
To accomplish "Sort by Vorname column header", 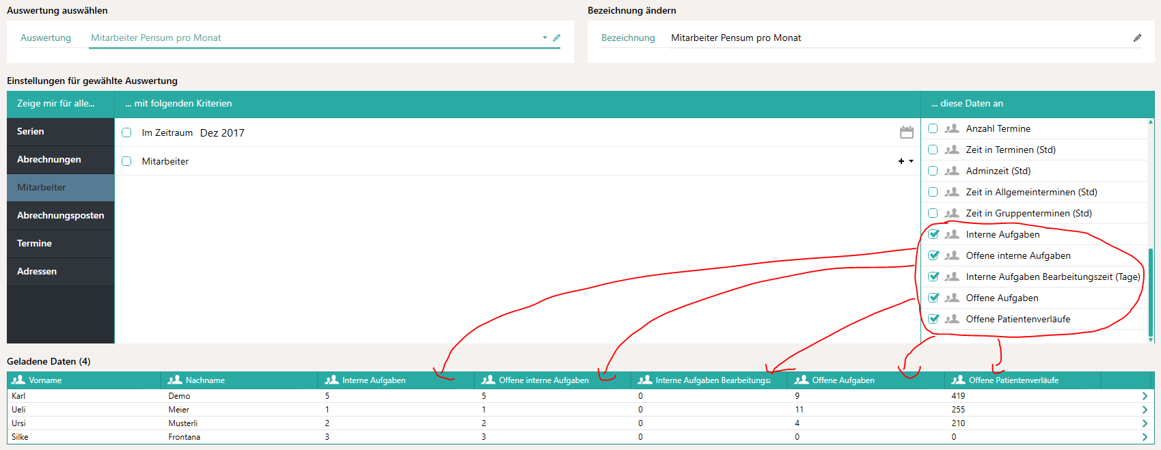I will click(x=83, y=380).
